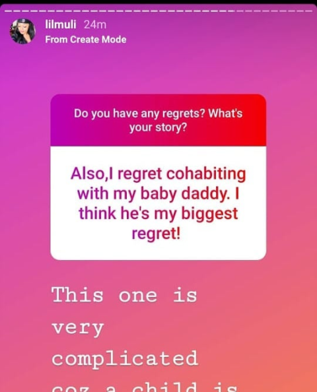Tap the "This one is" caption line
The width and height of the screenshot is (317, 392).
tap(125, 295)
